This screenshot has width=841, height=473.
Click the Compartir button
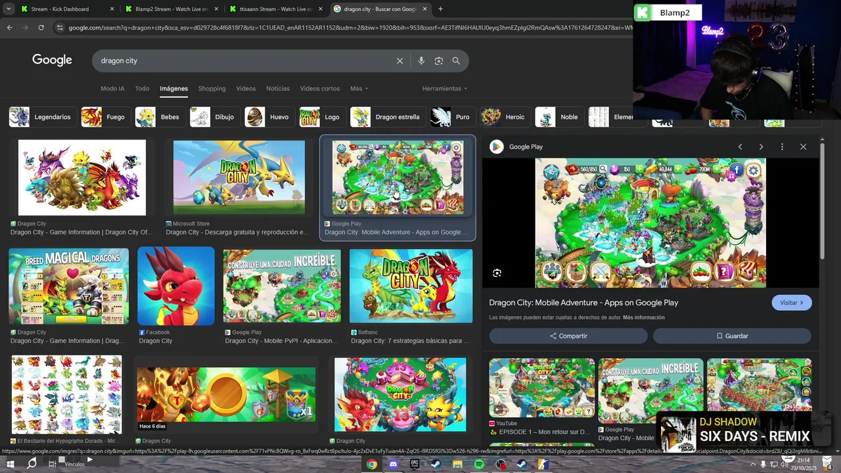[x=568, y=336]
